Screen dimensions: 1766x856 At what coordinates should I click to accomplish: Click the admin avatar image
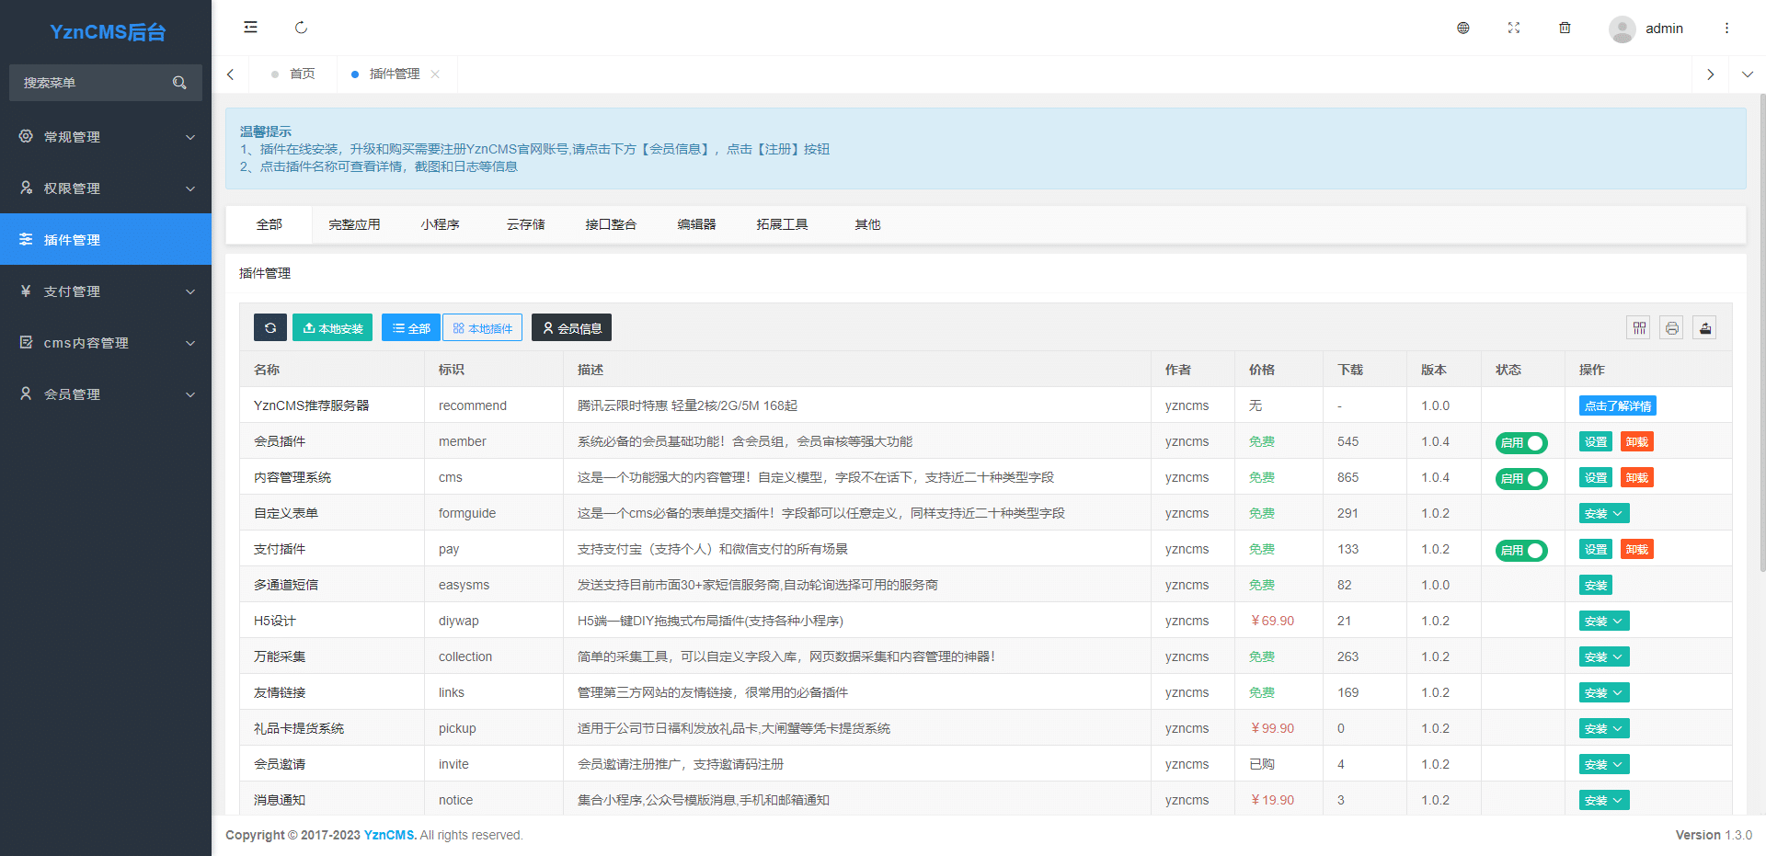[x=1623, y=29]
